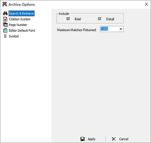Select the Search & Retrieve label

[x=21, y=13]
